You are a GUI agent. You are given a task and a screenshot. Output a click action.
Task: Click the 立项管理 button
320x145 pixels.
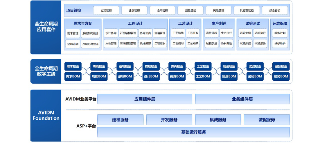[106, 11]
